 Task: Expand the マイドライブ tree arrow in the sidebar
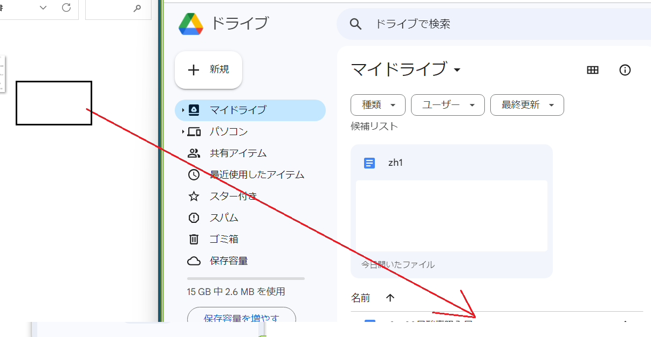pyautogui.click(x=183, y=110)
